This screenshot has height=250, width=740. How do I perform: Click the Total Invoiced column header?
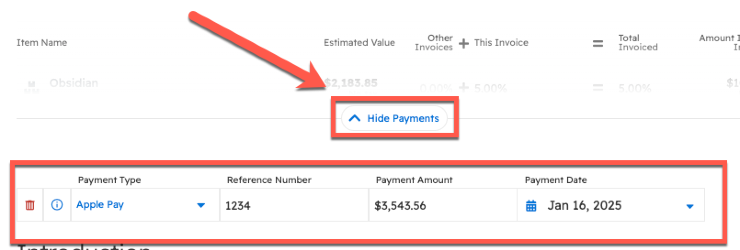point(638,43)
